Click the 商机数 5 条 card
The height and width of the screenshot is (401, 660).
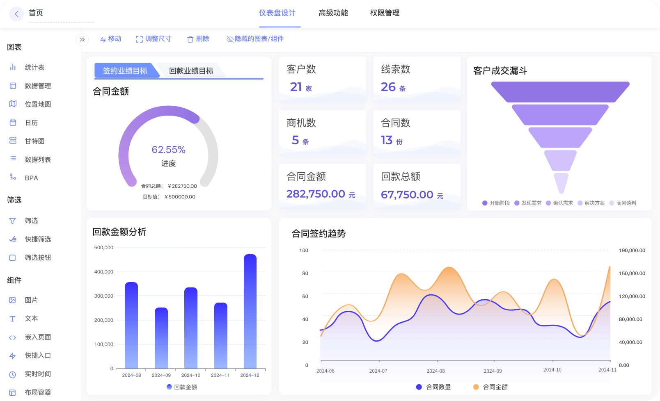pyautogui.click(x=323, y=134)
